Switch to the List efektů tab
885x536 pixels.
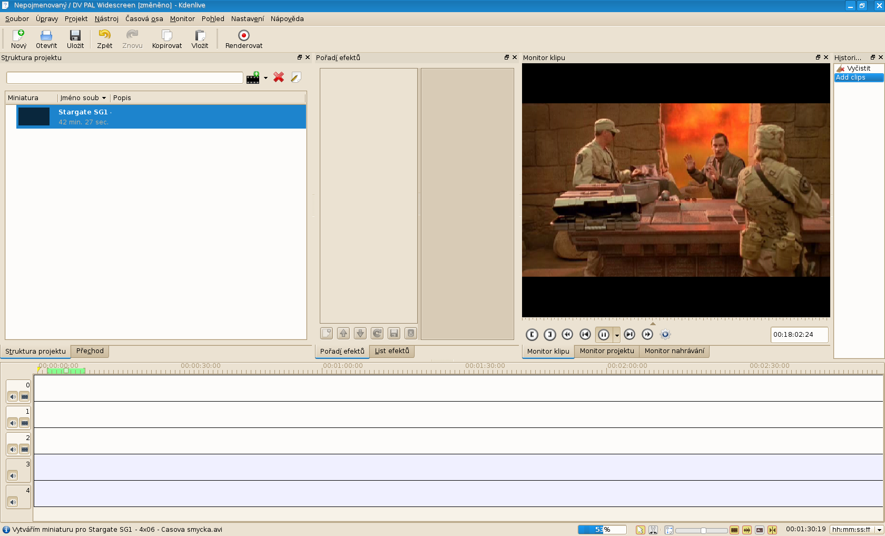[392, 351]
